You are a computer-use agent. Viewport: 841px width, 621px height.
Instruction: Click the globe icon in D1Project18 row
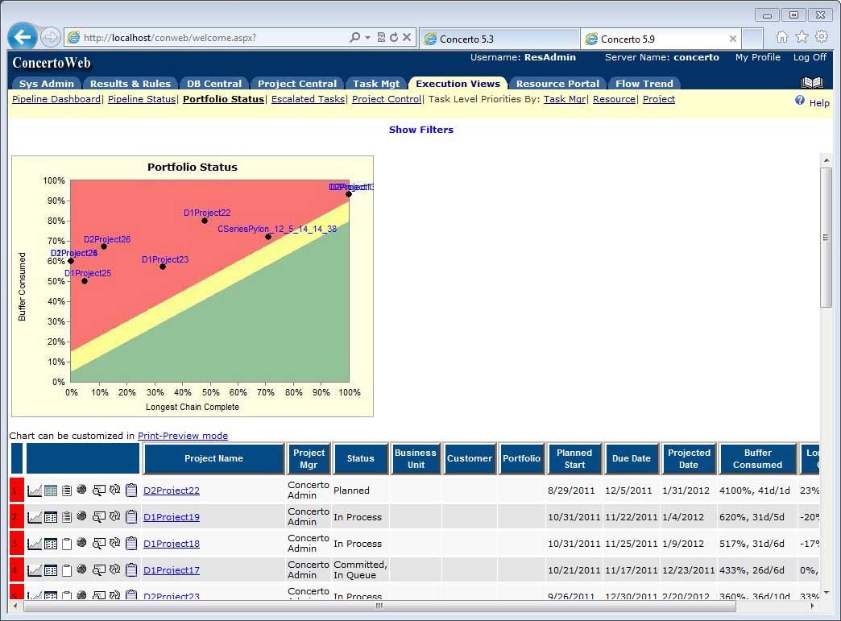81,543
